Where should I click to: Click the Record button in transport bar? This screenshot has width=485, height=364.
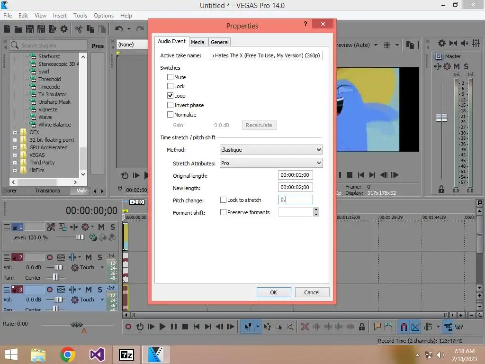pos(128,327)
